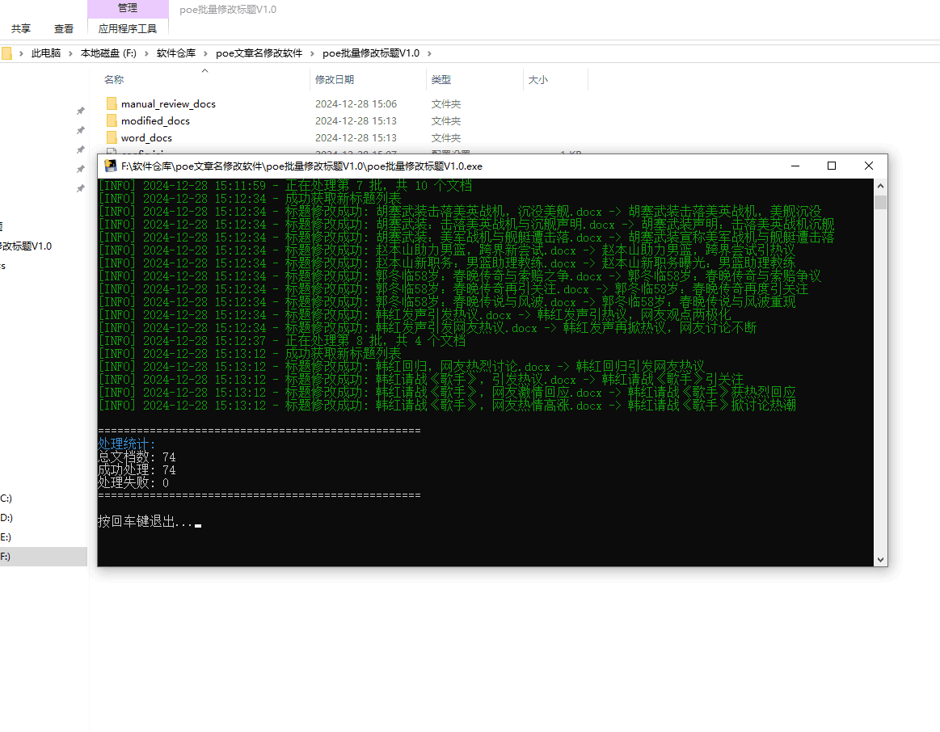The height and width of the screenshot is (732, 940).
Task: Expand chevron after 软件仓库 in breadcrumb
Action: 205,53
